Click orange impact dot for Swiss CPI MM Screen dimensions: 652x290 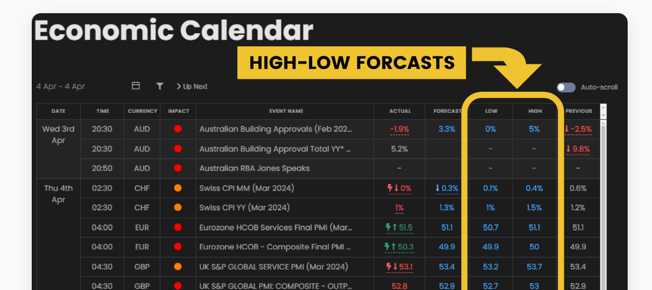[178, 188]
